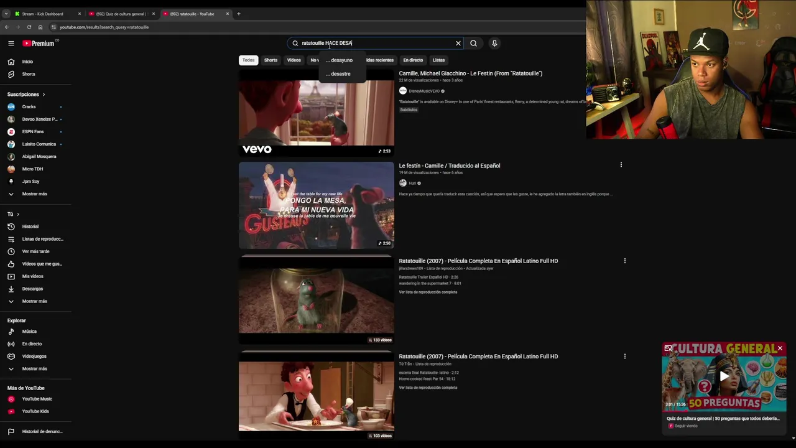The height and width of the screenshot is (448, 796).
Task: Open 'Le festín - Camille / Traducido' title
Action: pyautogui.click(x=450, y=166)
